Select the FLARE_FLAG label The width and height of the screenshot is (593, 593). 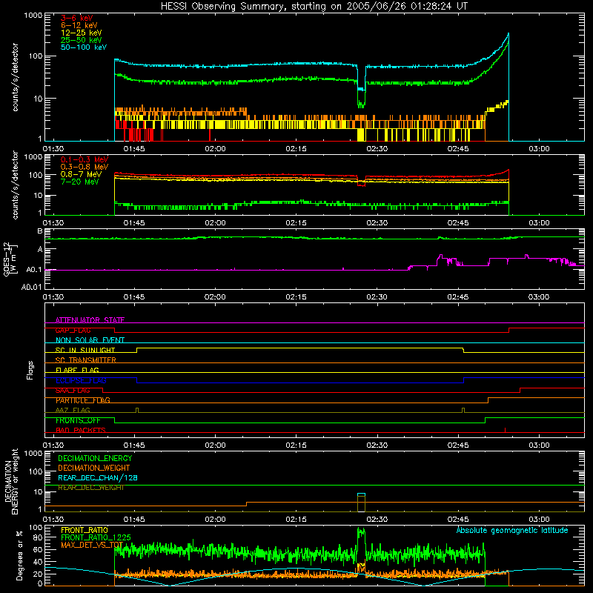point(77,370)
